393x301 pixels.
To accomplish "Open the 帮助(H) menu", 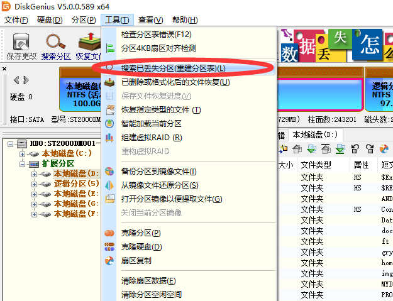I will click(185, 20).
